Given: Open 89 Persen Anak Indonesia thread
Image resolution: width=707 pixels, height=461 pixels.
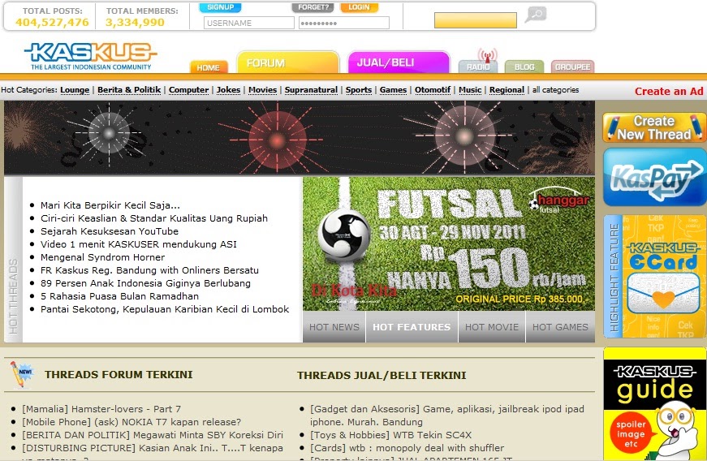Looking at the screenshot, I should click(x=145, y=284).
